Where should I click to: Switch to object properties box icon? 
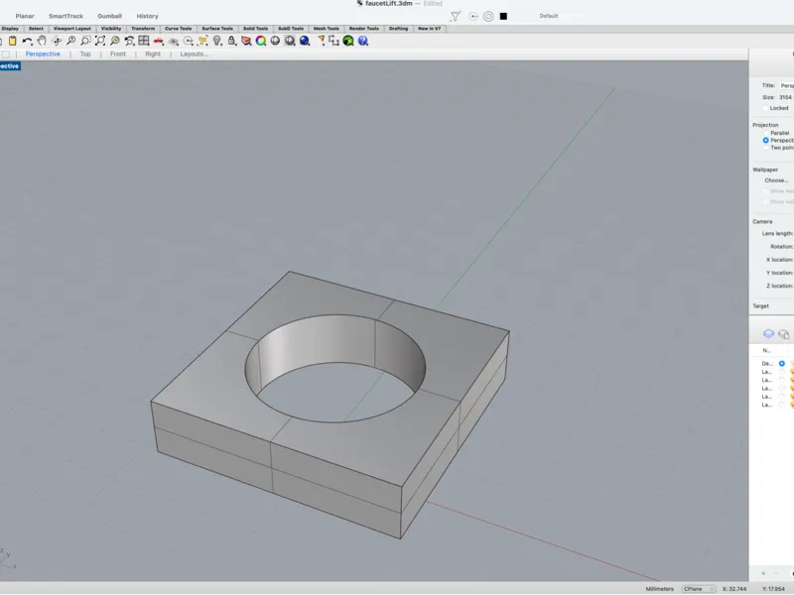click(x=784, y=334)
